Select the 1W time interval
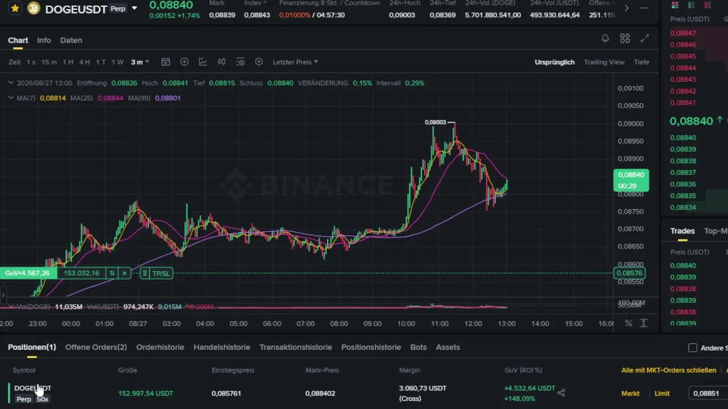Screen dimensions: 728x409 click(x=117, y=62)
